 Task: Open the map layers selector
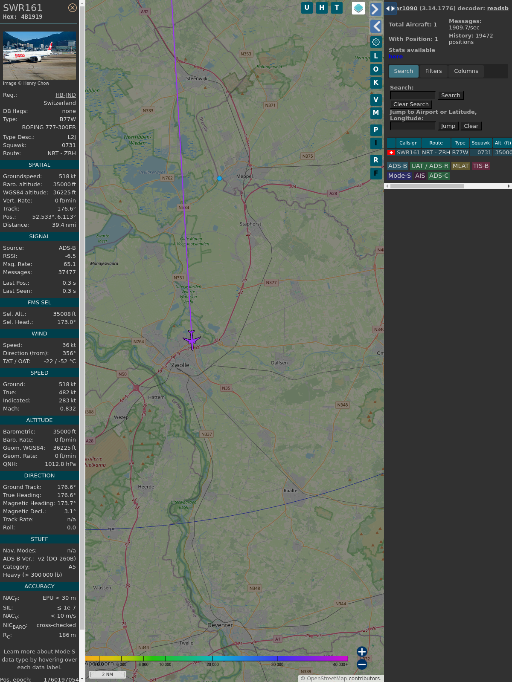[358, 8]
